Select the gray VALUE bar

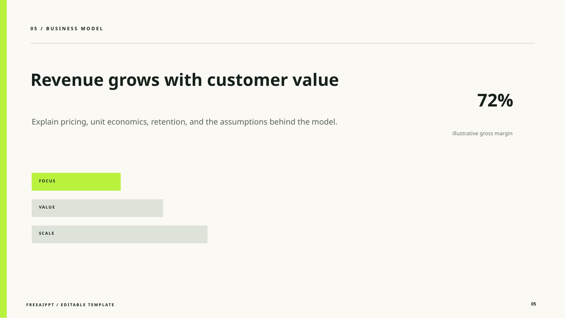[x=97, y=208]
